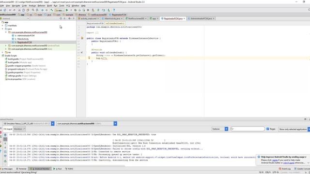310x174 pixels.
Task: Click the Undo arrow icon
Action: coord(10,10)
